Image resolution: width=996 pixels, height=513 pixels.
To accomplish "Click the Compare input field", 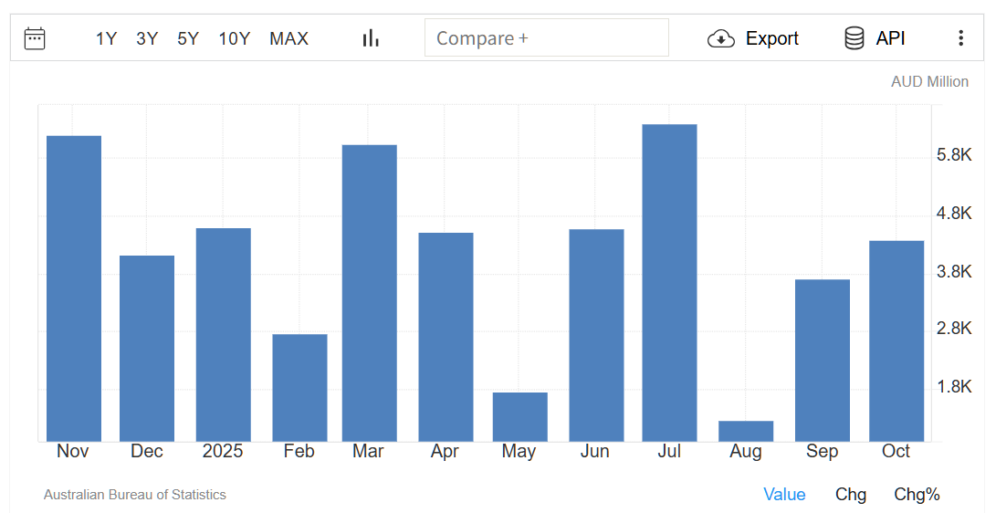I will pyautogui.click(x=546, y=38).
